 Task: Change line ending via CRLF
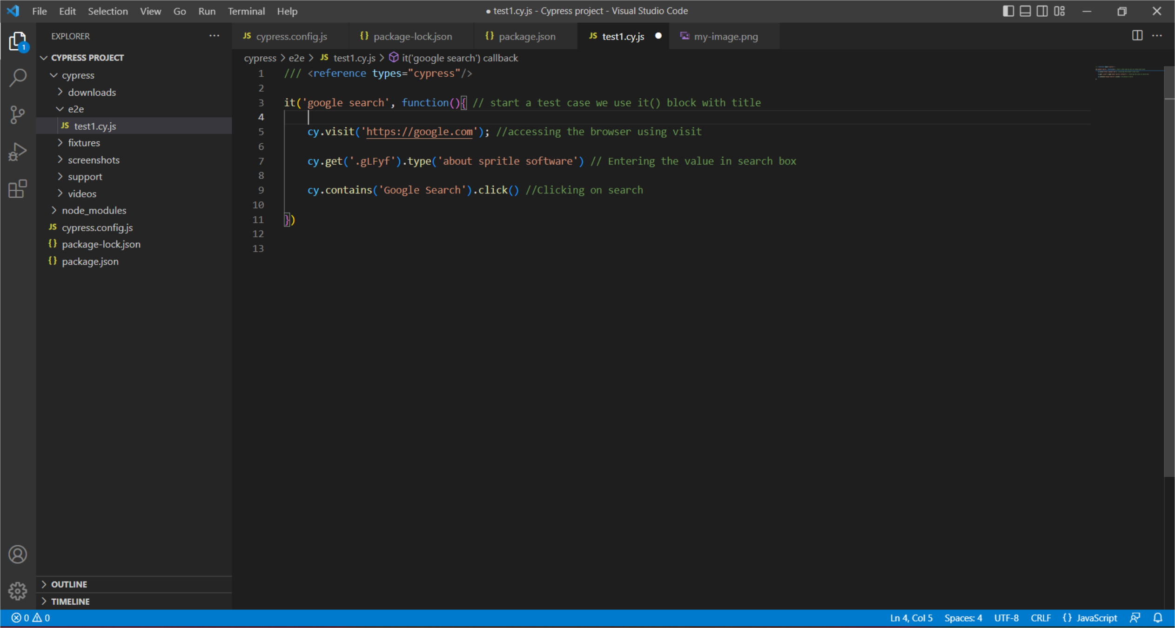click(1041, 618)
